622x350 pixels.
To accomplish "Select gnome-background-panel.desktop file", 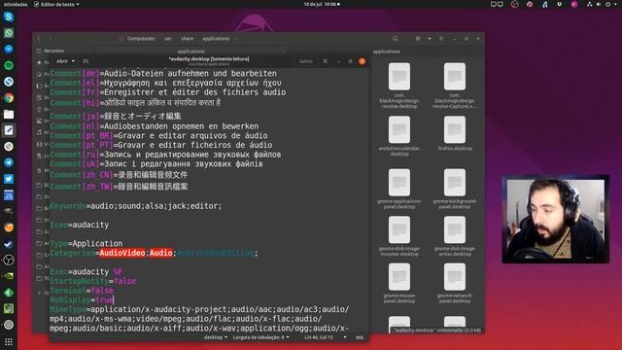I will point(455,189).
